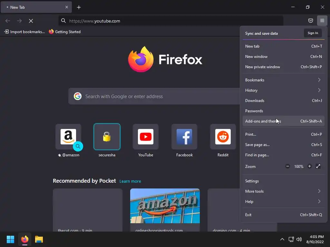The image size is (330, 247).
Task: Open Downloads from the menu
Action: [x=283, y=100]
